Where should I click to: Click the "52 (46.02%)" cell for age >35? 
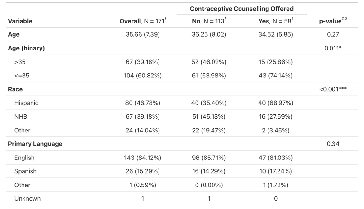[x=209, y=62]
